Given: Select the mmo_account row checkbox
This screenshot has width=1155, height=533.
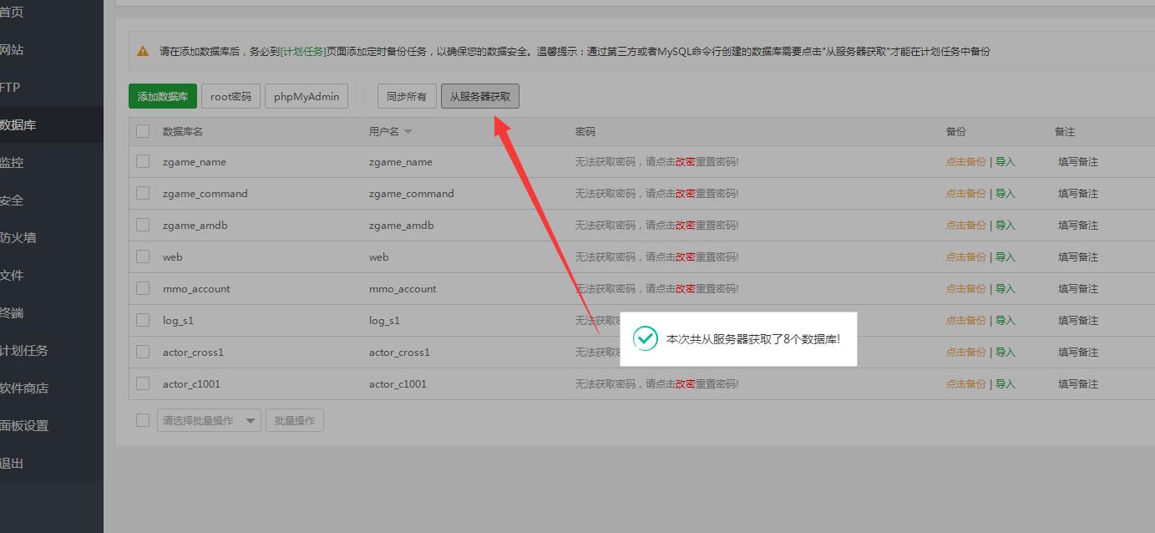Looking at the screenshot, I should click(143, 288).
